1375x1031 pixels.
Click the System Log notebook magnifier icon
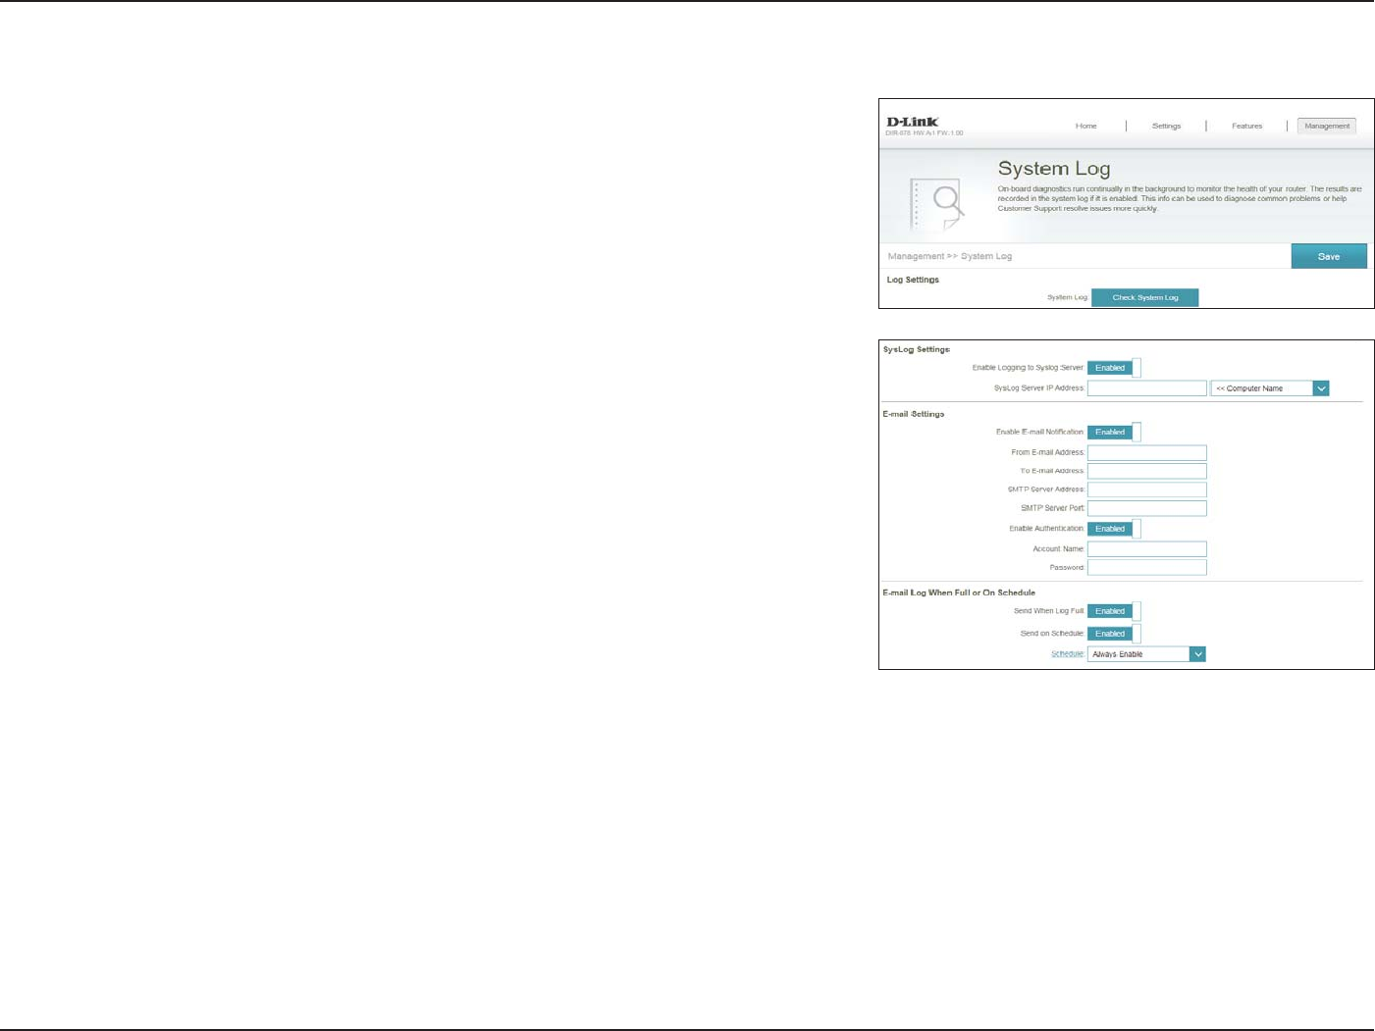[x=936, y=204]
